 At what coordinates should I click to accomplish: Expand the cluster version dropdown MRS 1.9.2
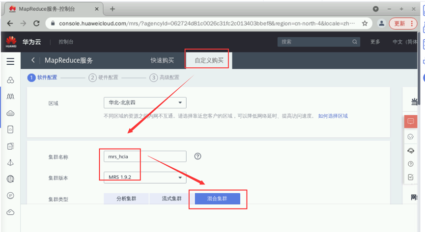click(145, 177)
